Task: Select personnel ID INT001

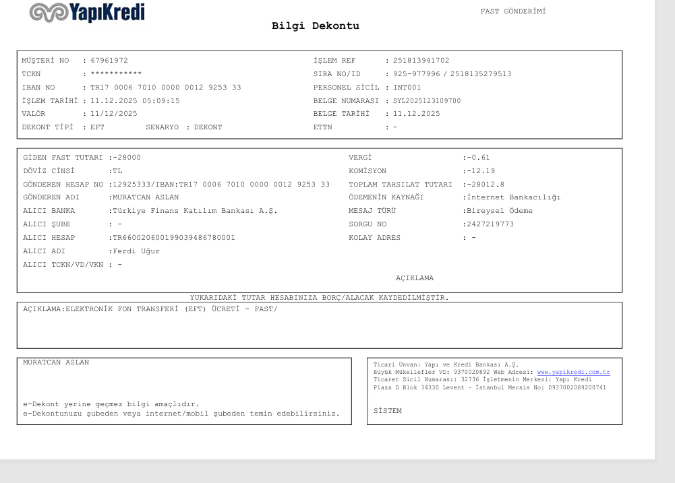Action: (407, 88)
